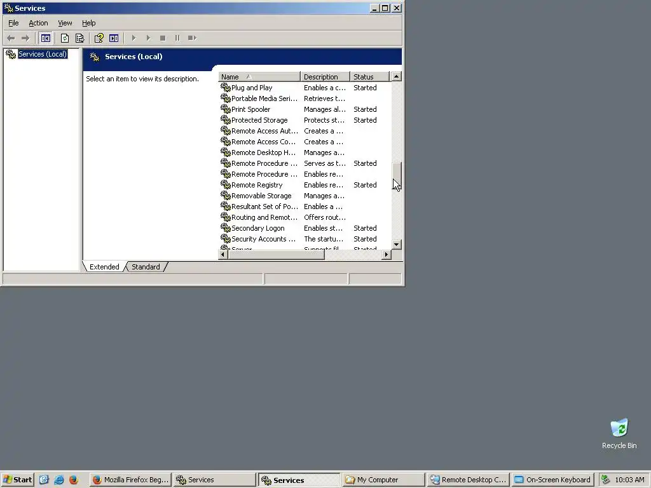
Task: Click the Firefox quick launch icon
Action: coord(74,480)
